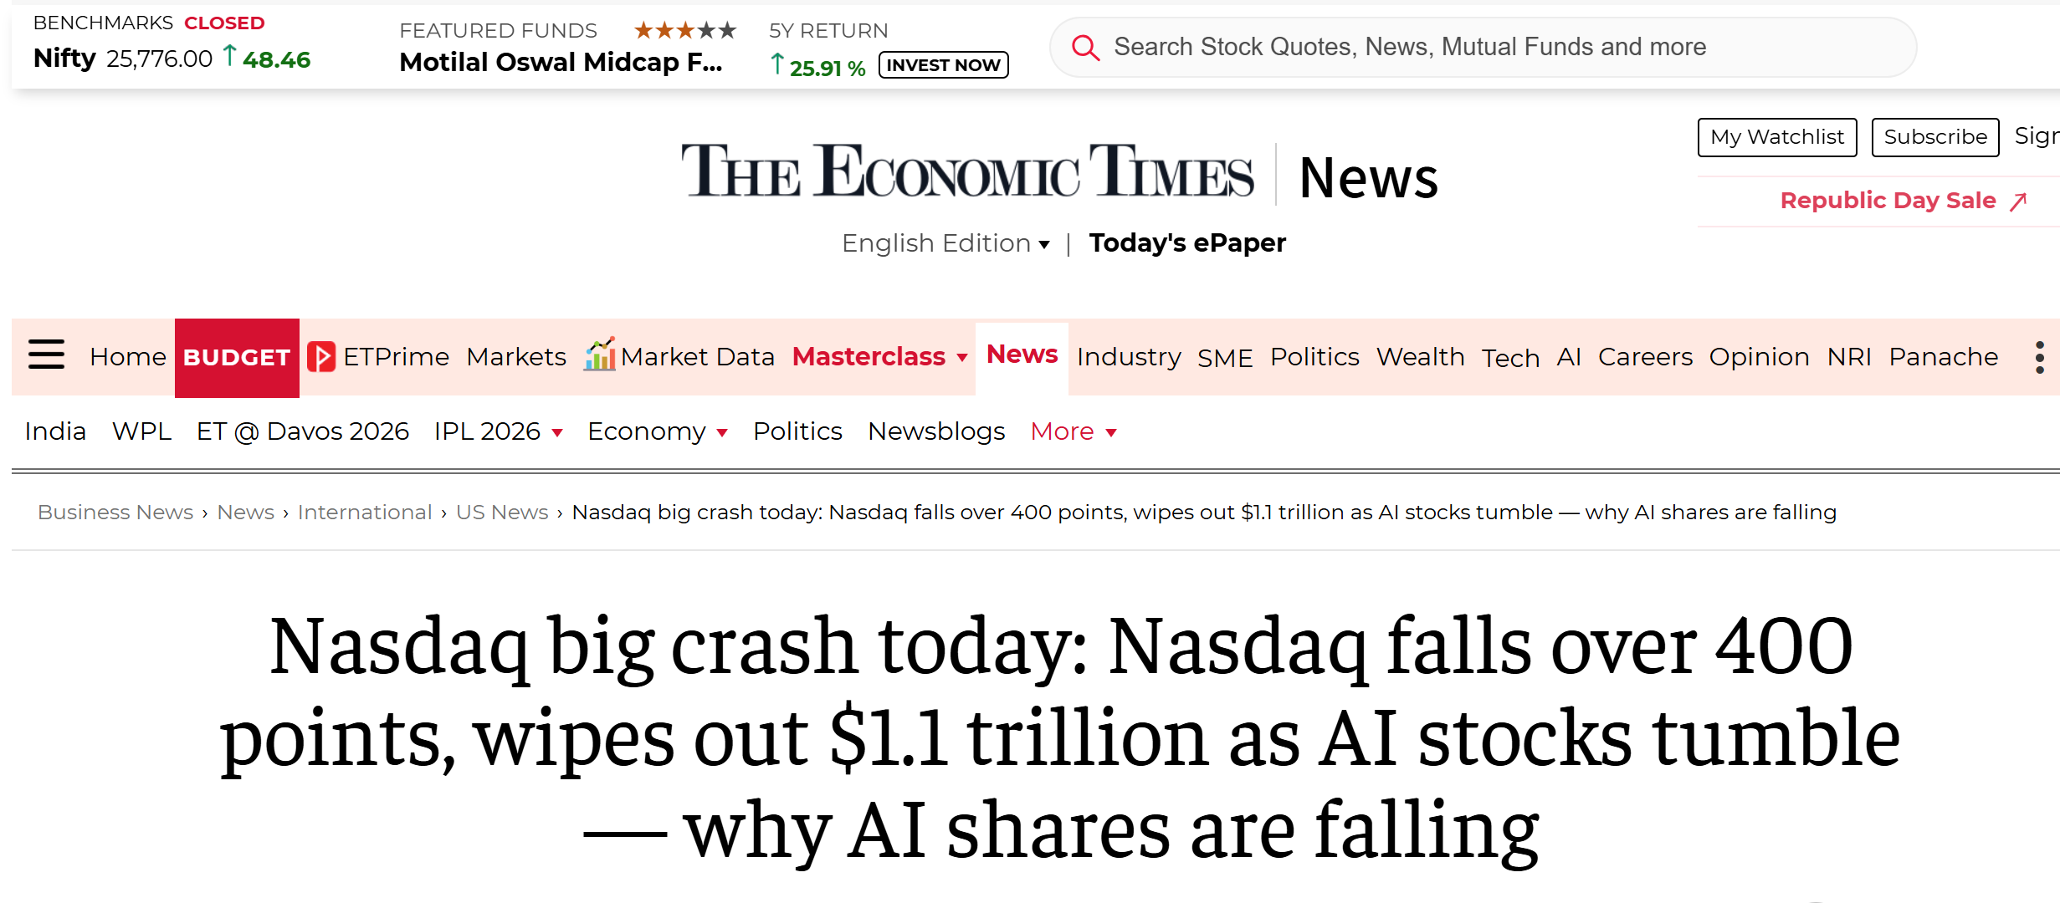Open the Today's ePaper link

point(1186,243)
